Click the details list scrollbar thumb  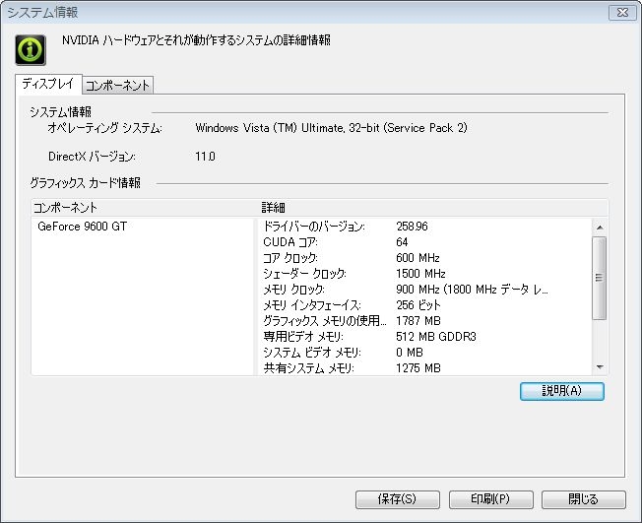(x=600, y=278)
